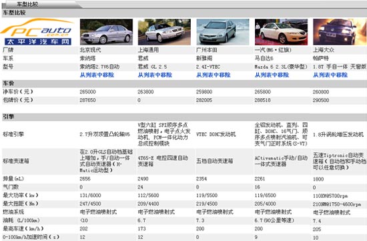Click 北京现代 brand name
This screenshot has height=241, width=367.
[90, 50]
